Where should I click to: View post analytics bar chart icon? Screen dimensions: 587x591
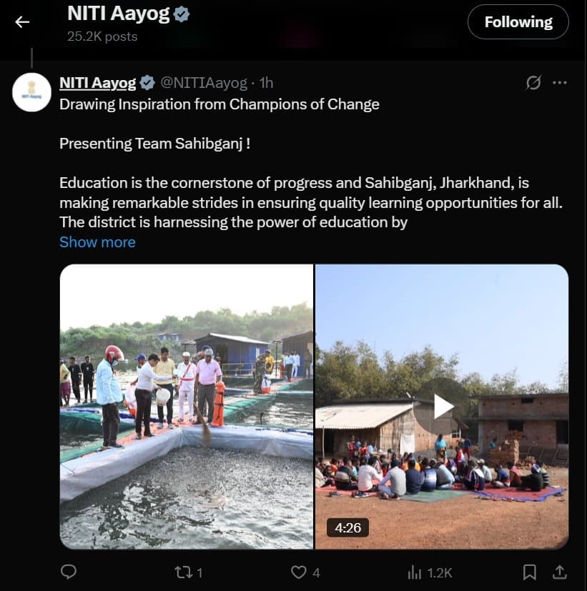click(x=415, y=572)
